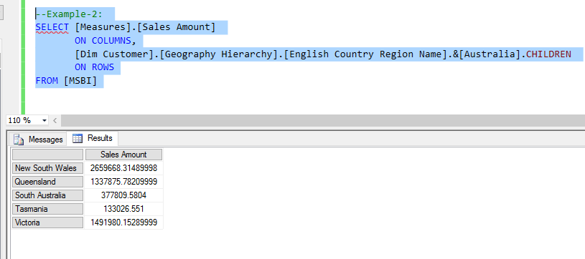Select the Victoria row header
The height and width of the screenshot is (259, 585).
pyautogui.click(x=47, y=223)
